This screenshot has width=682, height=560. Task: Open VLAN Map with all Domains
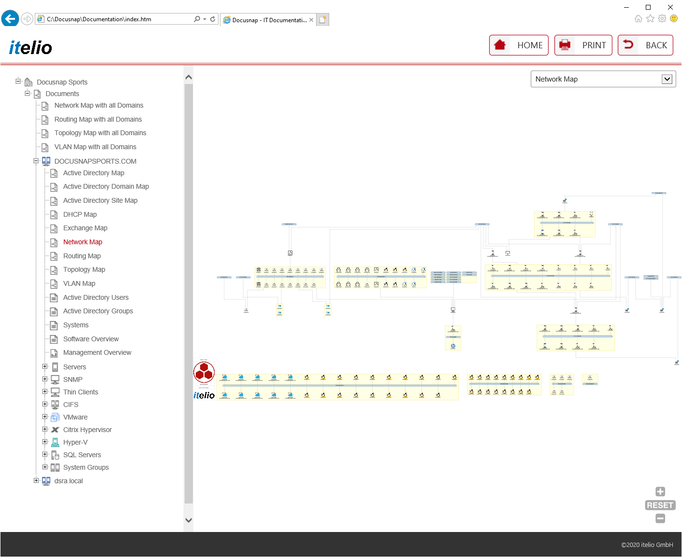[x=95, y=147]
